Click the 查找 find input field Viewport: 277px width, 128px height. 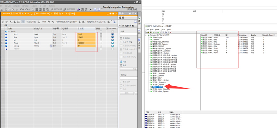coord(129,34)
